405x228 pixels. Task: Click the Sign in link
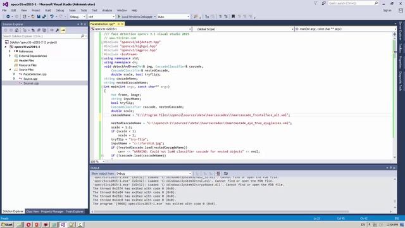click(387, 10)
